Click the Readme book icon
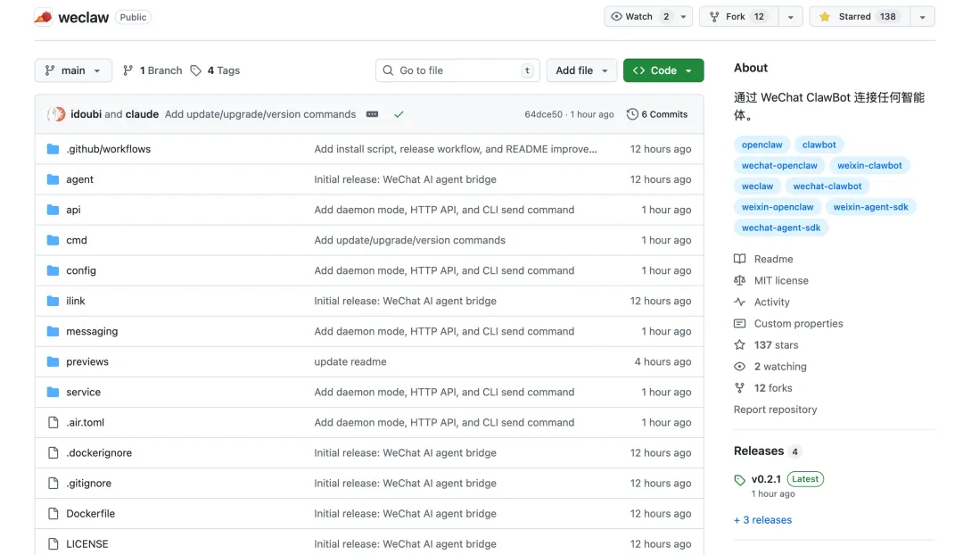Image resolution: width=963 pixels, height=555 pixels. pos(739,259)
